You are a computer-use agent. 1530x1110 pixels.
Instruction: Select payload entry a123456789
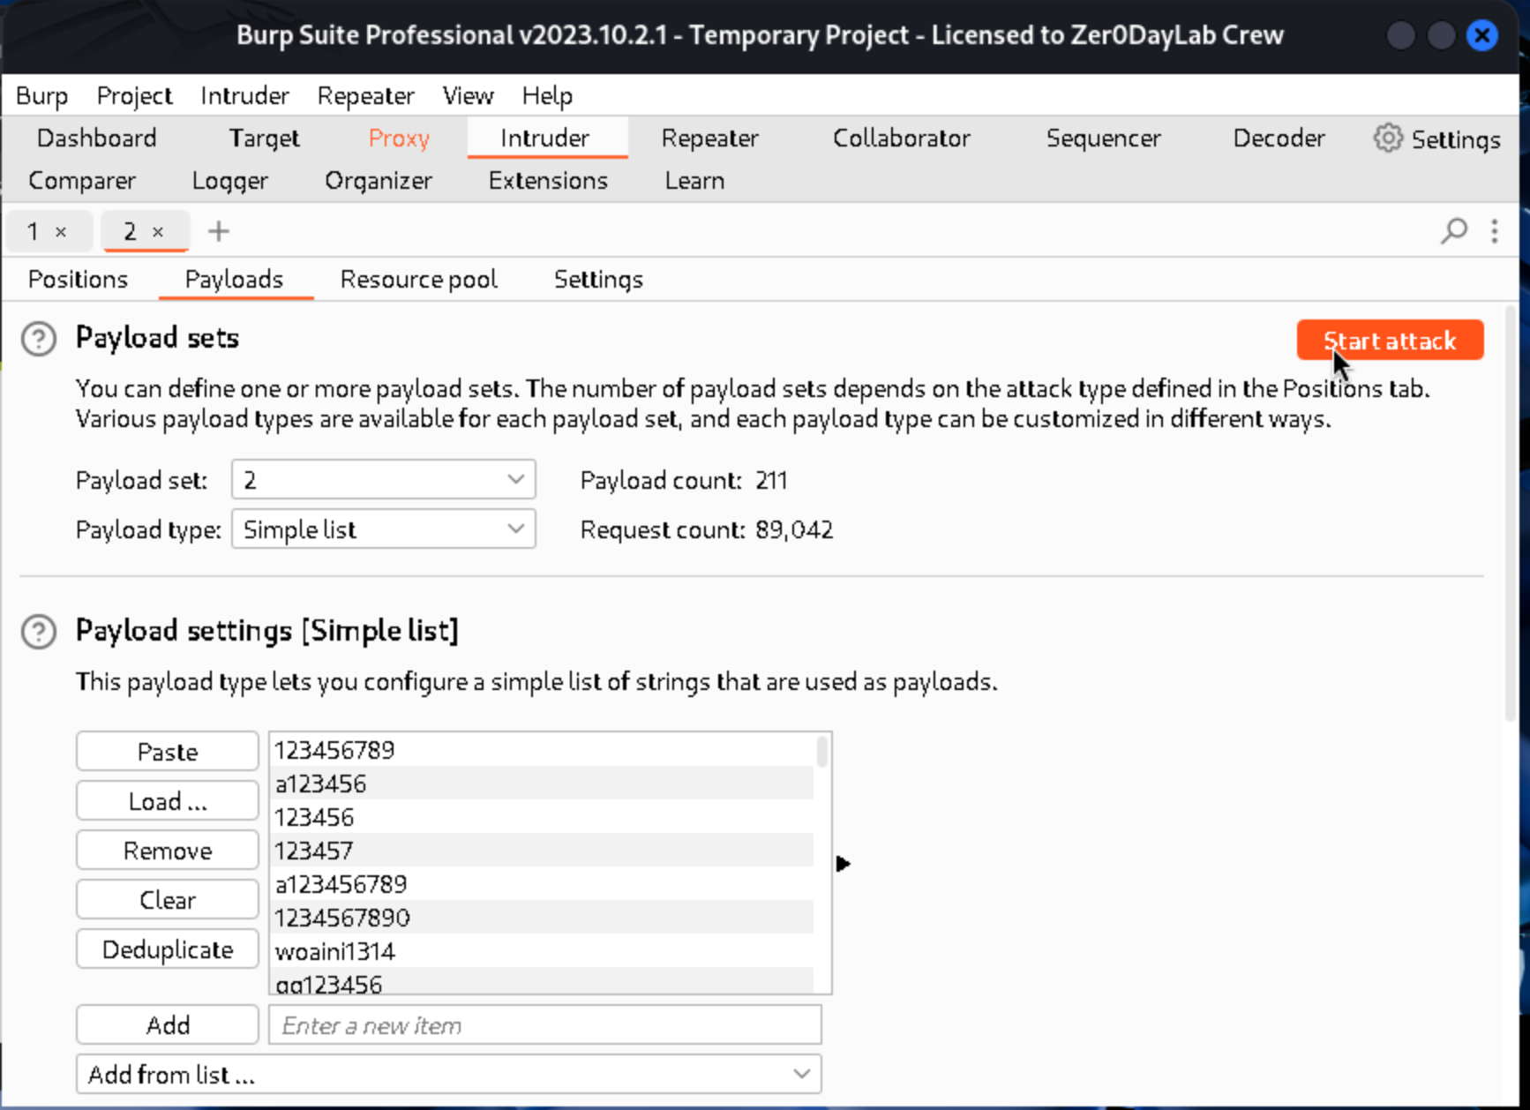tap(542, 884)
